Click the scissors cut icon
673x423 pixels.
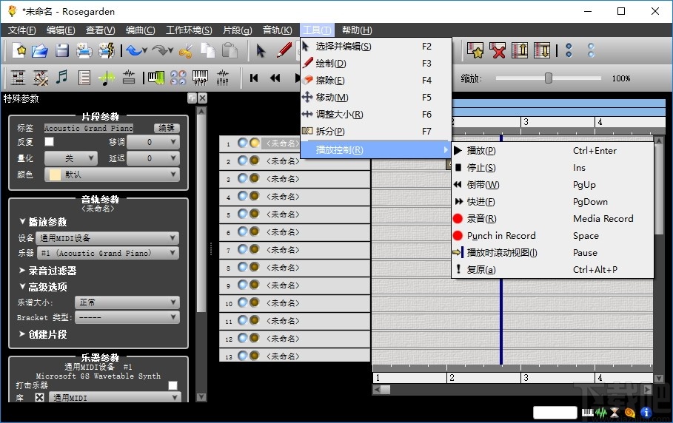coord(185,51)
